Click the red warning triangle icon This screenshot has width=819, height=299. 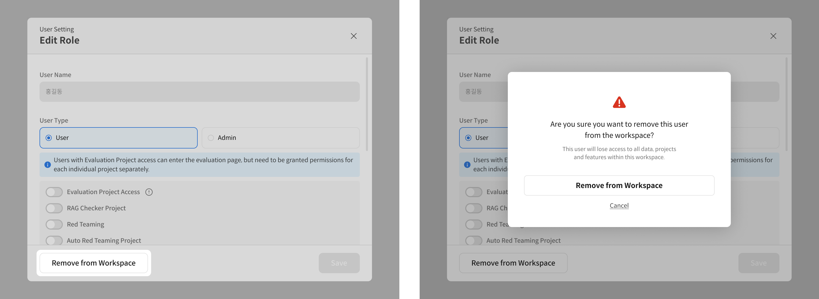point(619,102)
